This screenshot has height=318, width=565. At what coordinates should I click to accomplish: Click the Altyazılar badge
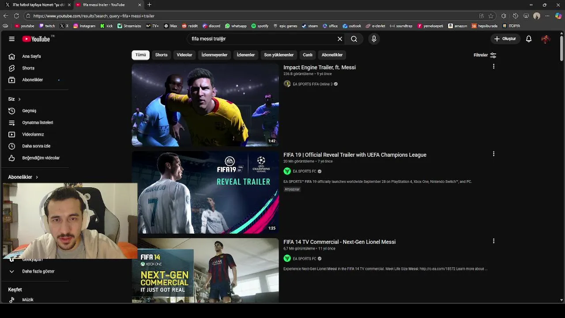292,189
